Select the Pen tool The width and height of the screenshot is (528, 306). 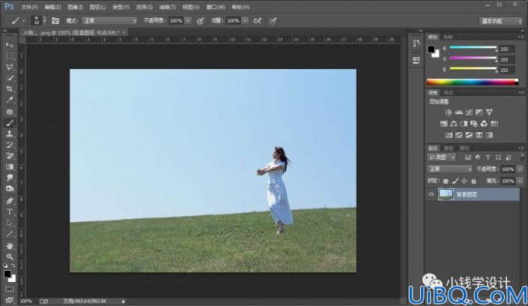click(10, 201)
